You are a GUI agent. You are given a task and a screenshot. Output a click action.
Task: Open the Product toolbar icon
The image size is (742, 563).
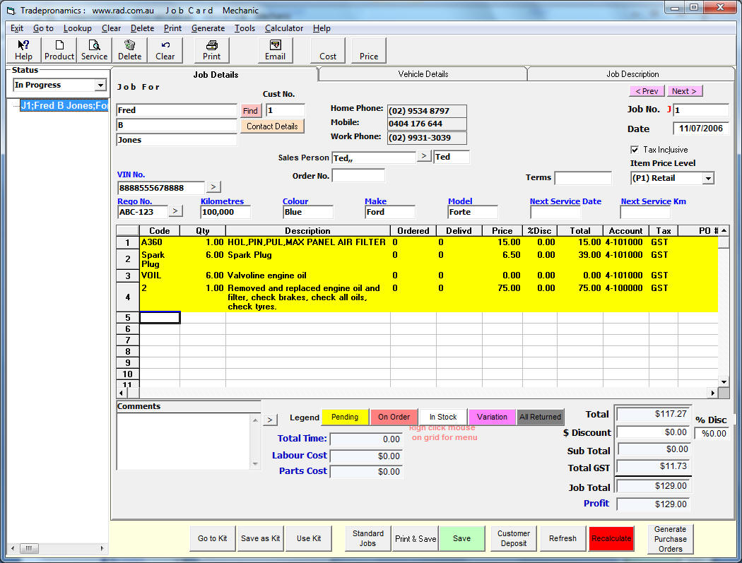tap(59, 50)
